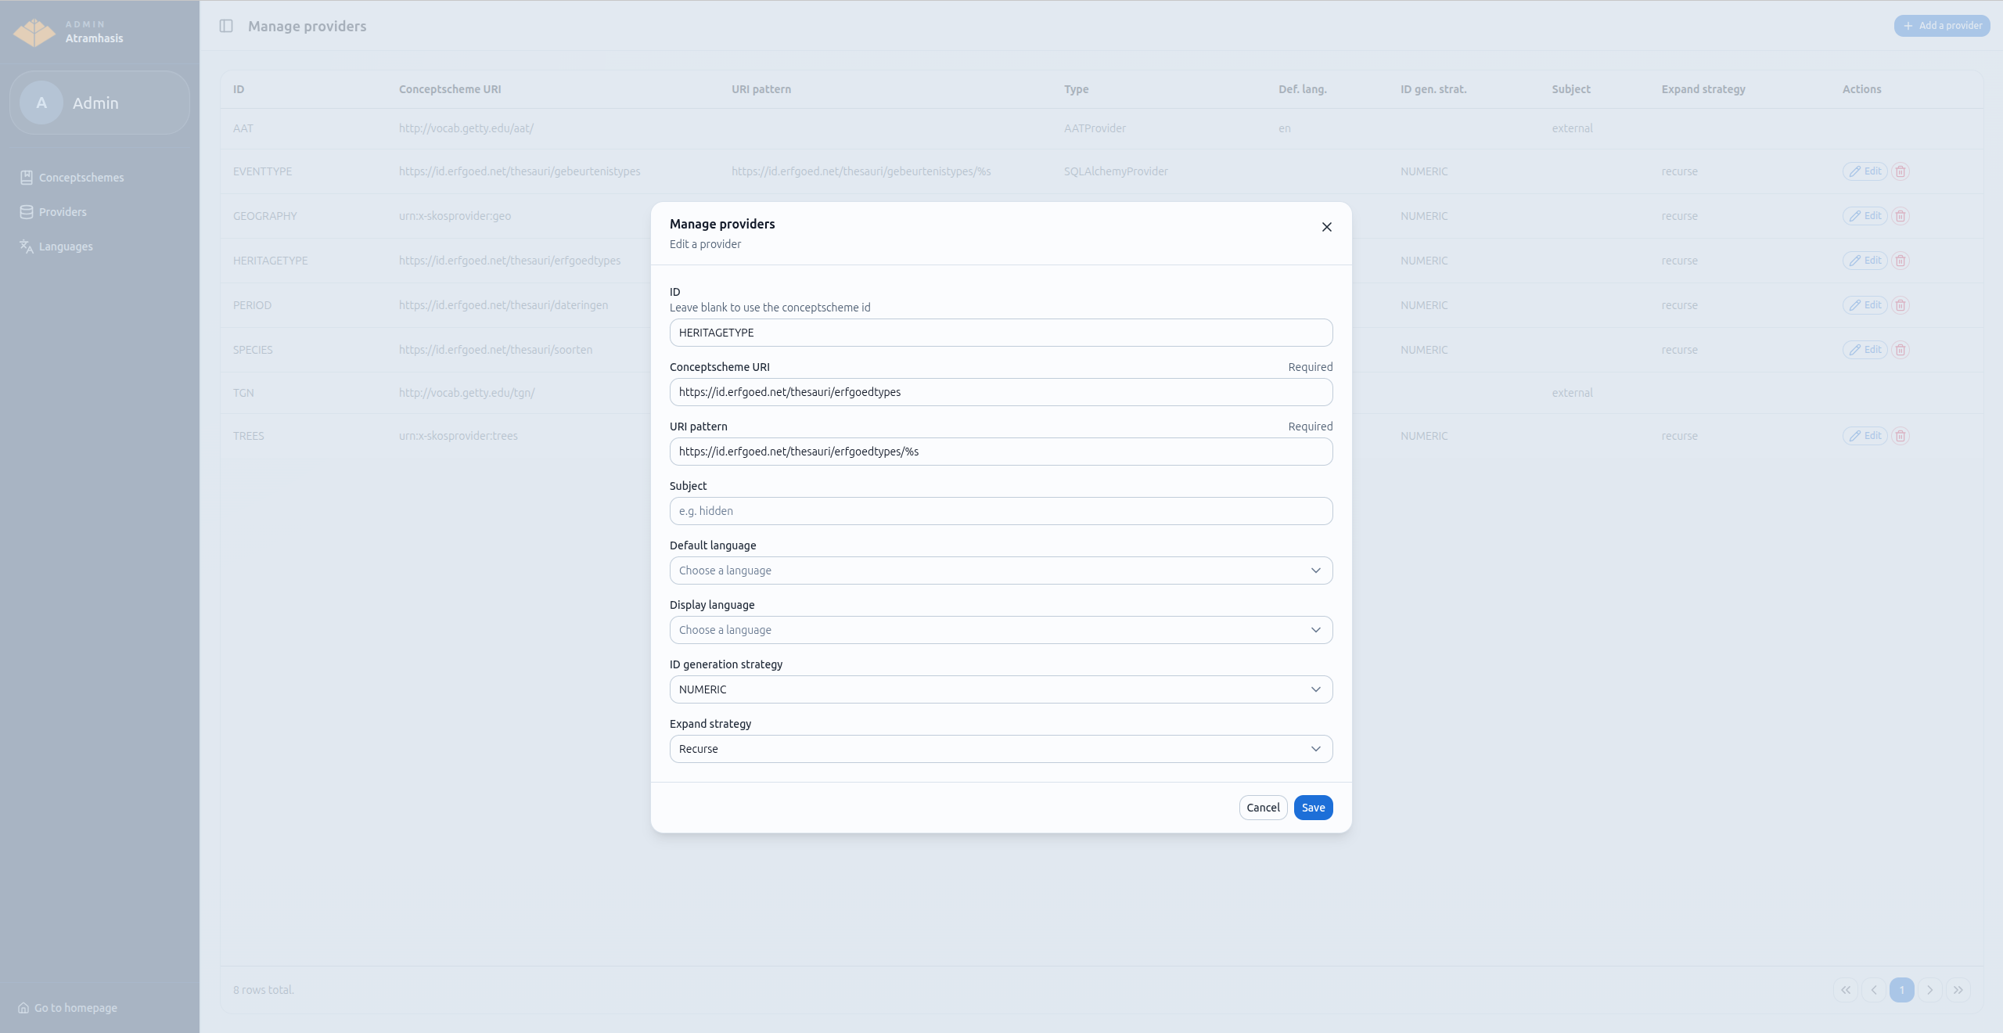The height and width of the screenshot is (1033, 2003).
Task: Go to homepage link
Action: pyautogui.click(x=67, y=1008)
